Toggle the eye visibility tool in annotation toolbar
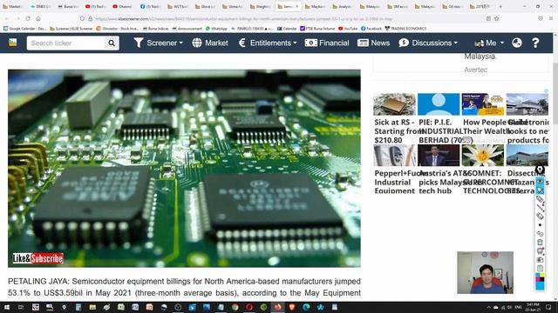 [540, 181]
